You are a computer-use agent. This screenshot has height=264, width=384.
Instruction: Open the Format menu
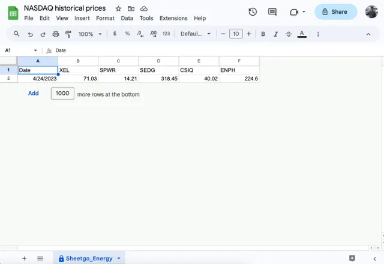(105, 18)
